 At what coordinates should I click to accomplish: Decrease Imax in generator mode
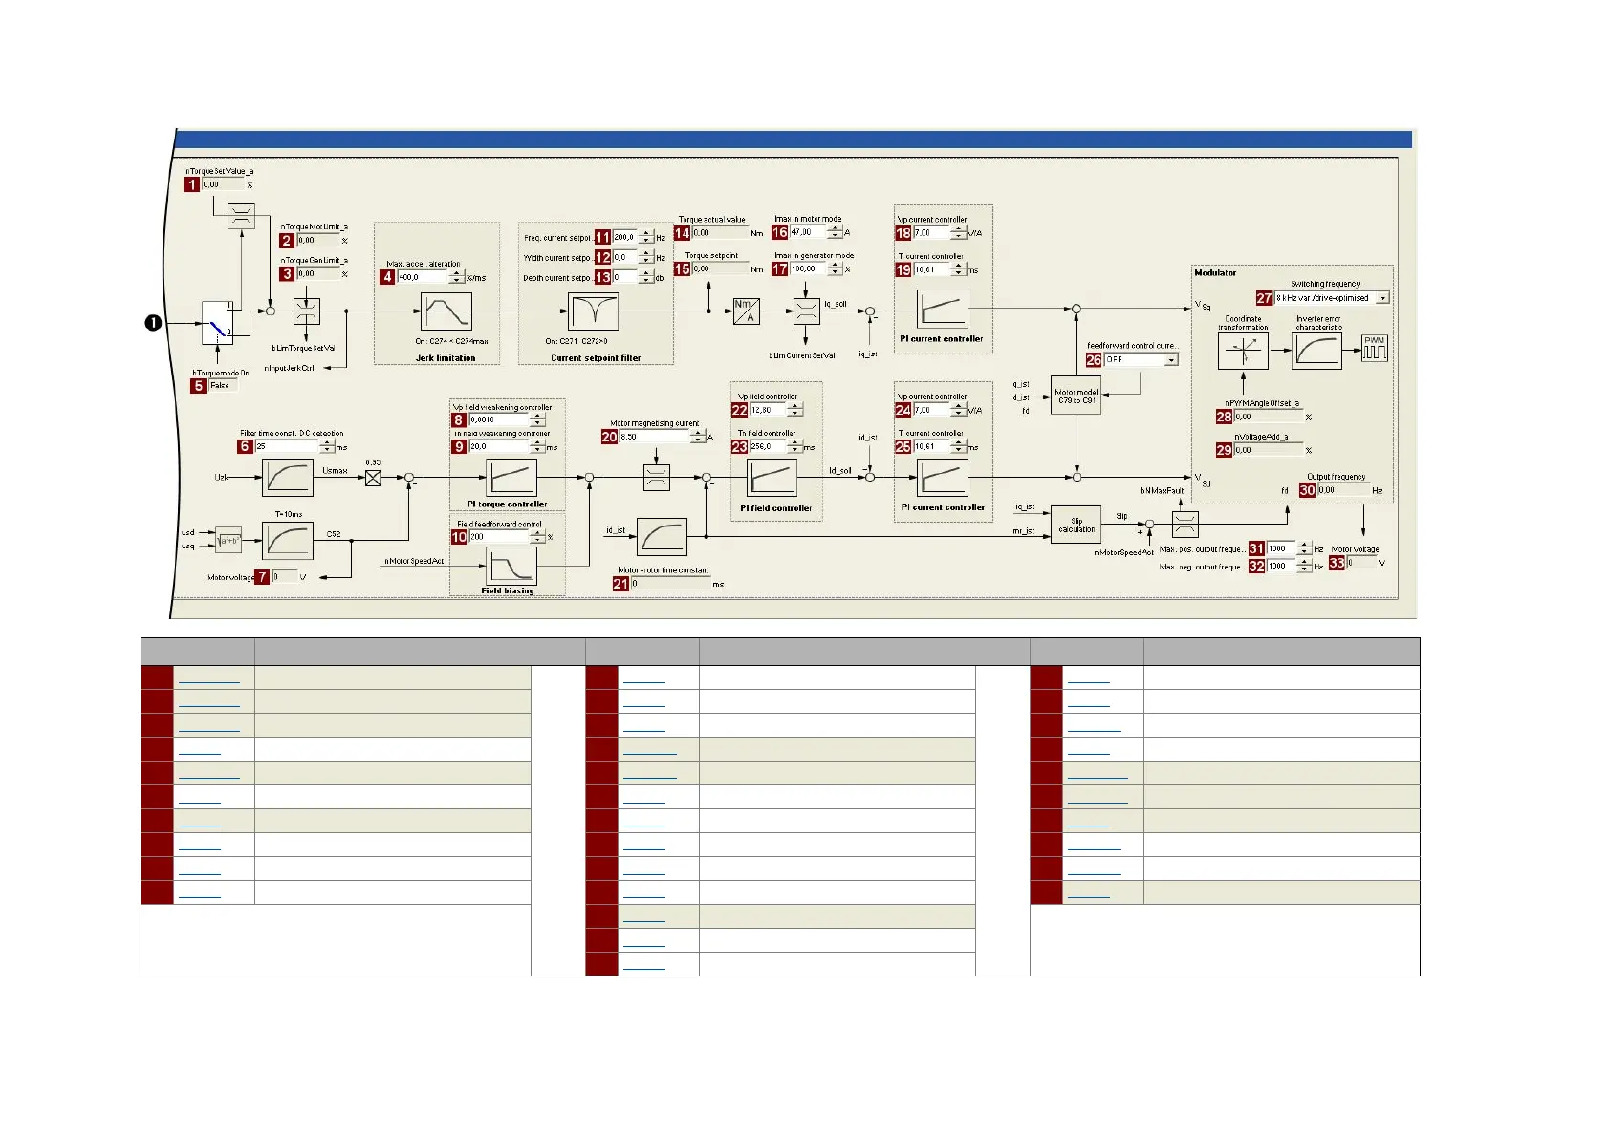click(x=835, y=272)
